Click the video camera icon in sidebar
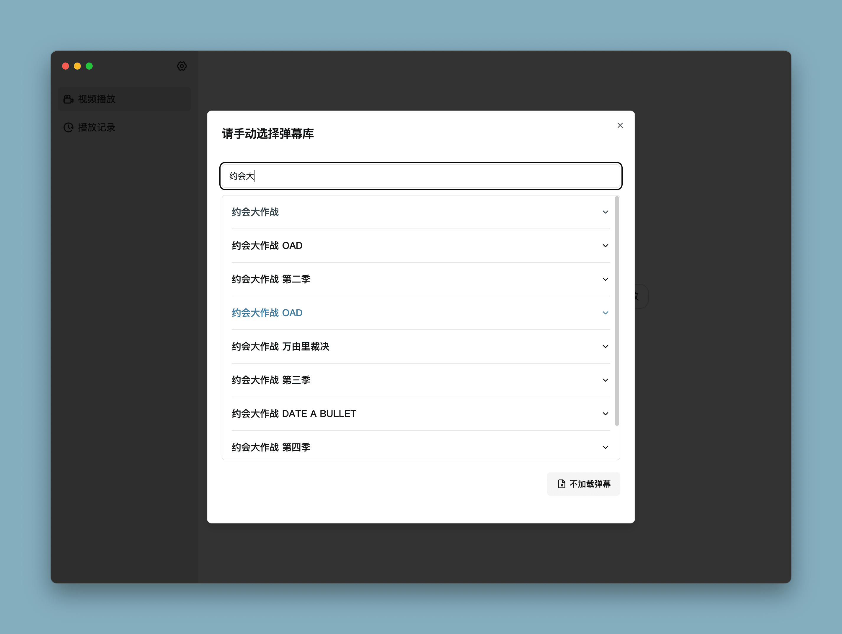The image size is (842, 634). [x=68, y=99]
